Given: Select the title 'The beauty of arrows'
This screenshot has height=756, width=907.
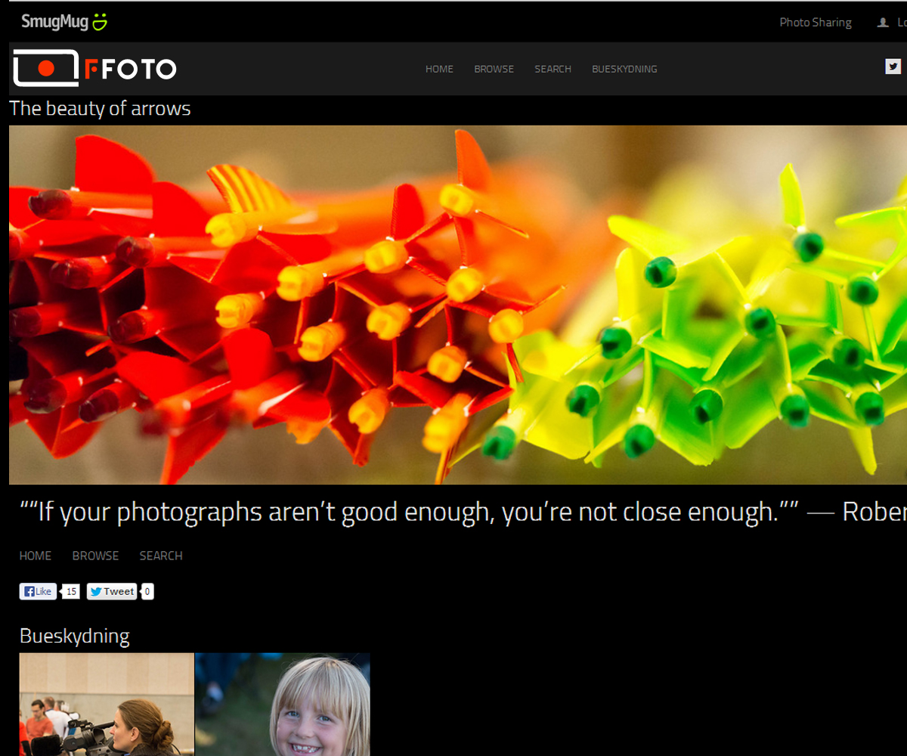Looking at the screenshot, I should (x=100, y=108).
